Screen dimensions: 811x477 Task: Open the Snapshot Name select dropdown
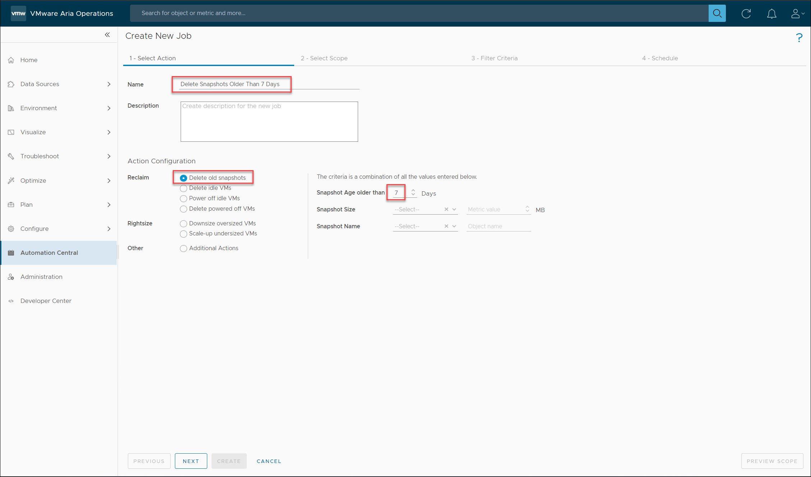[x=454, y=226]
